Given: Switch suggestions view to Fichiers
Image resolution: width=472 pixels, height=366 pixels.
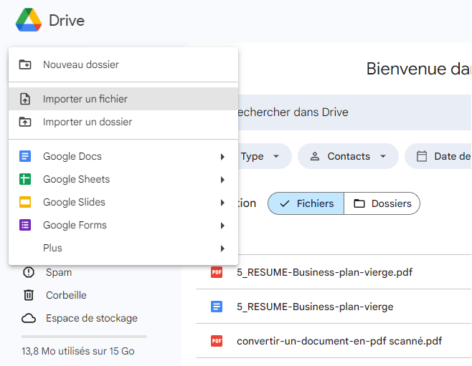Looking at the screenshot, I should click(306, 203).
